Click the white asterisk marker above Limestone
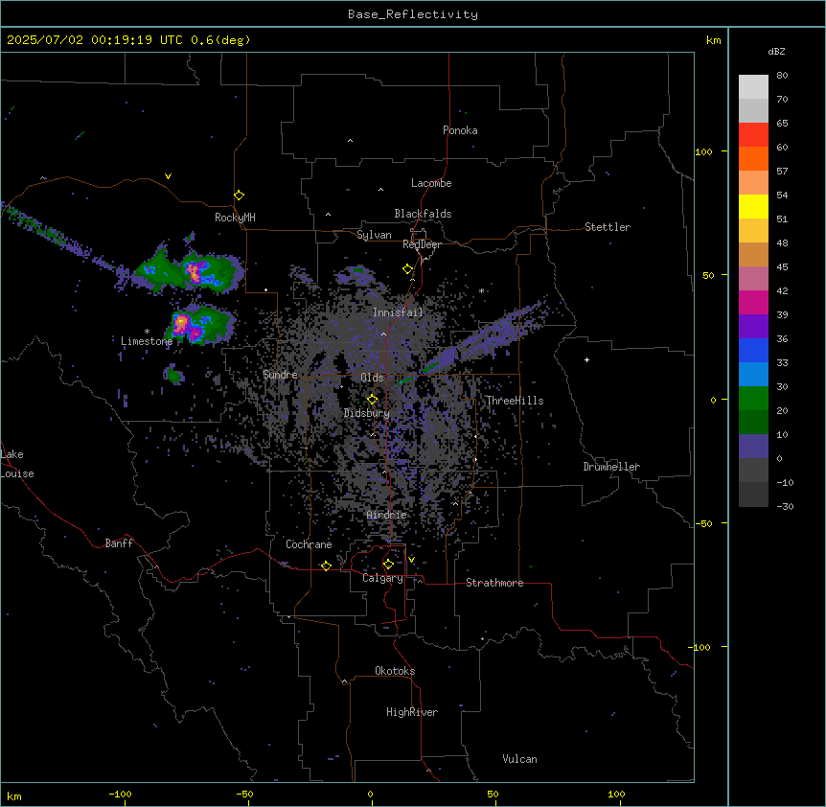This screenshot has height=807, width=826. [147, 332]
